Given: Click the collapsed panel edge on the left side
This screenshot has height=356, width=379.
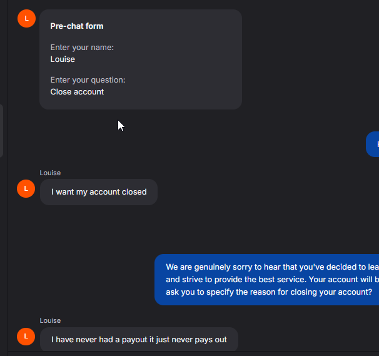Looking at the screenshot, I should point(2,131).
